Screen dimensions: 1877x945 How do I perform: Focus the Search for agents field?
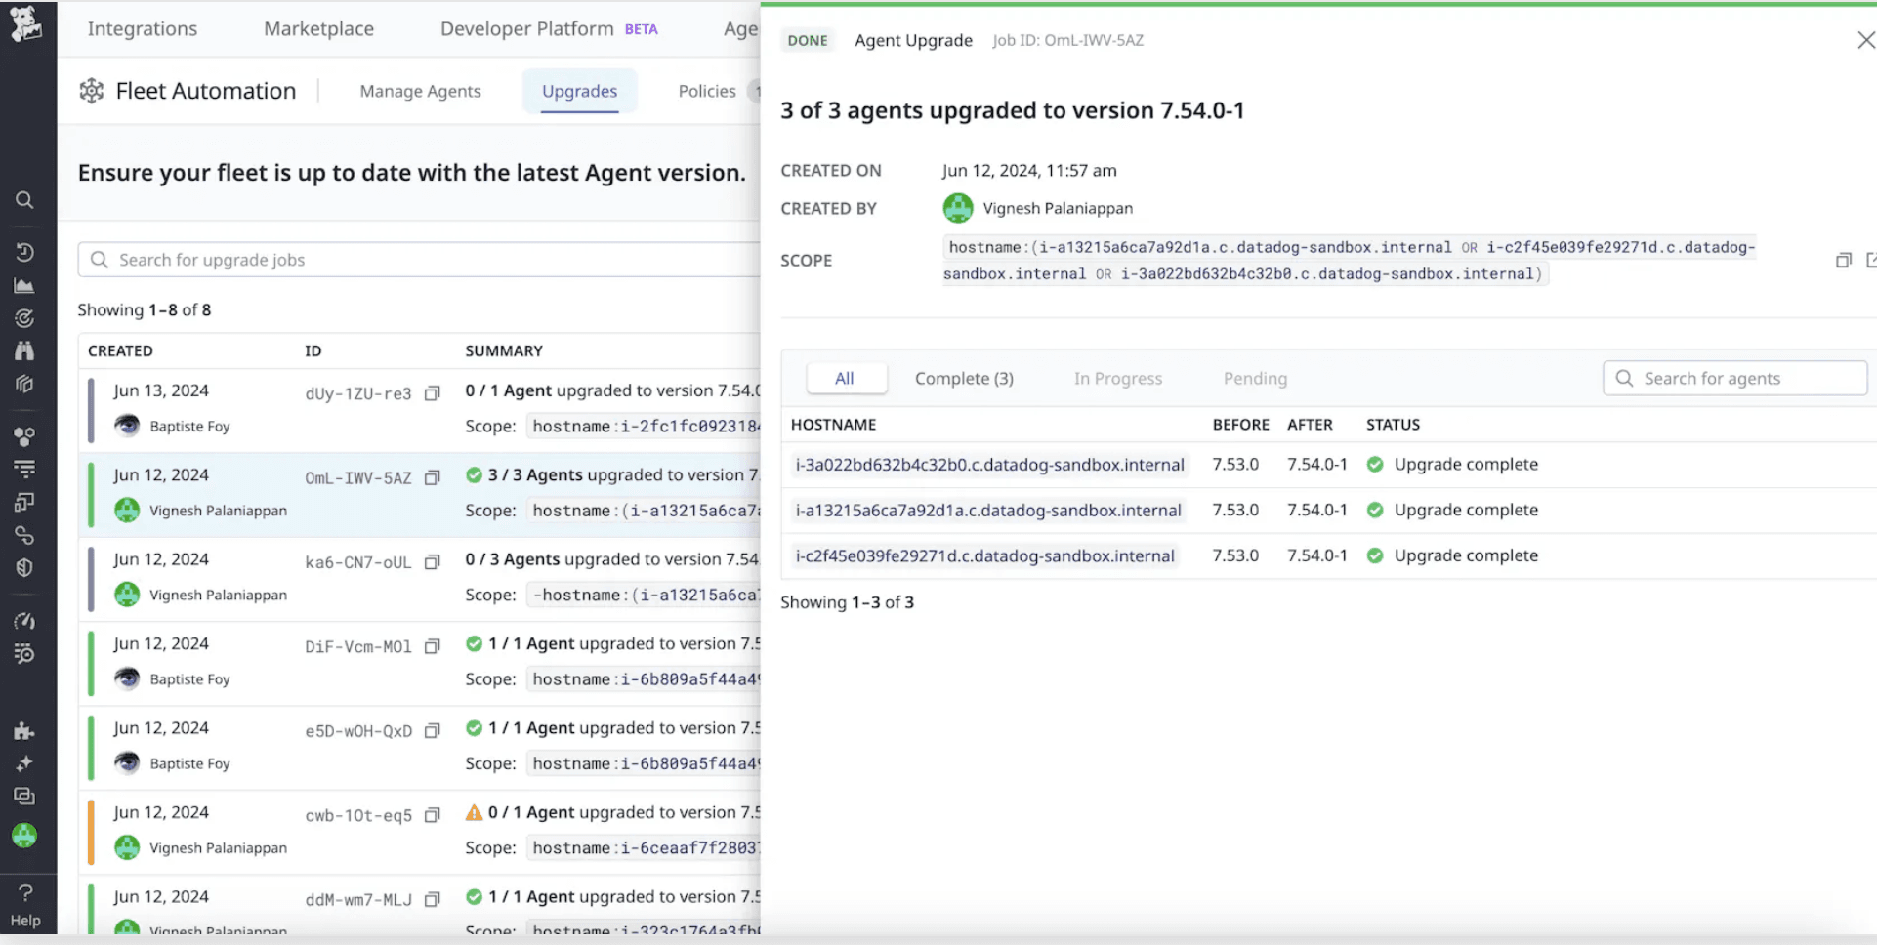pyautogui.click(x=1734, y=379)
